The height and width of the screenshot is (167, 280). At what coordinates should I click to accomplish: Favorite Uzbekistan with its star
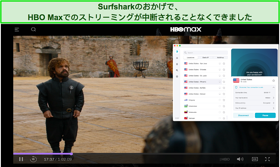[224, 106]
